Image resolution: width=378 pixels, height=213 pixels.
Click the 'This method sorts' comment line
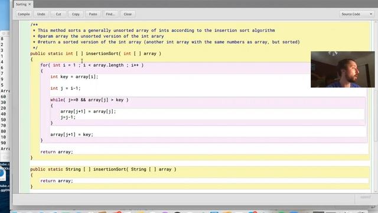click(154, 30)
